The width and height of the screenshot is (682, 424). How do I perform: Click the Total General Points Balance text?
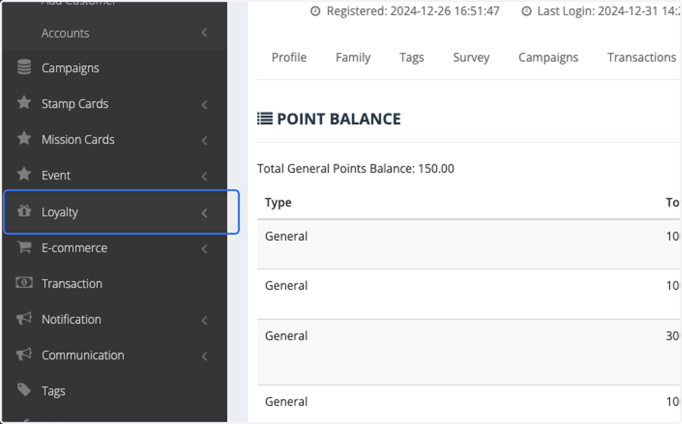[x=356, y=169]
